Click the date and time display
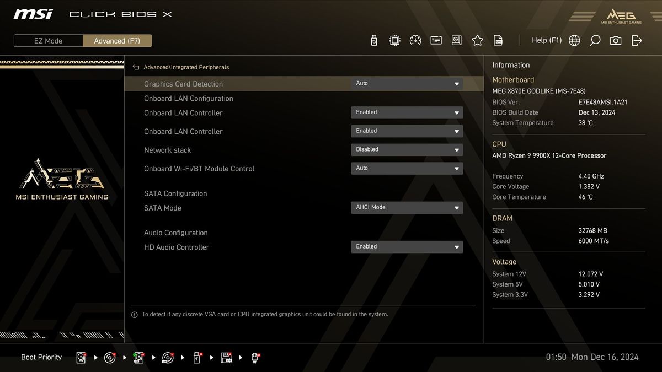Screen dimensions: 662x372 pyautogui.click(x=592, y=357)
